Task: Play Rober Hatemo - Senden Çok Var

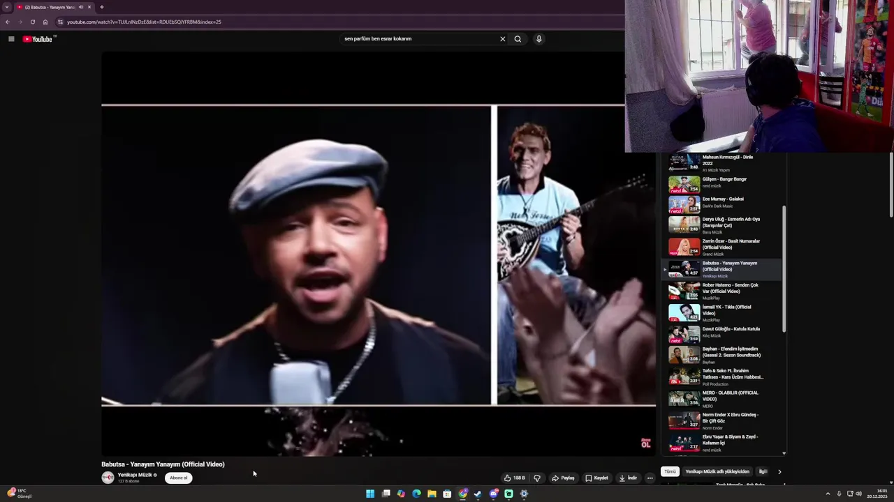Action: pyautogui.click(x=721, y=291)
